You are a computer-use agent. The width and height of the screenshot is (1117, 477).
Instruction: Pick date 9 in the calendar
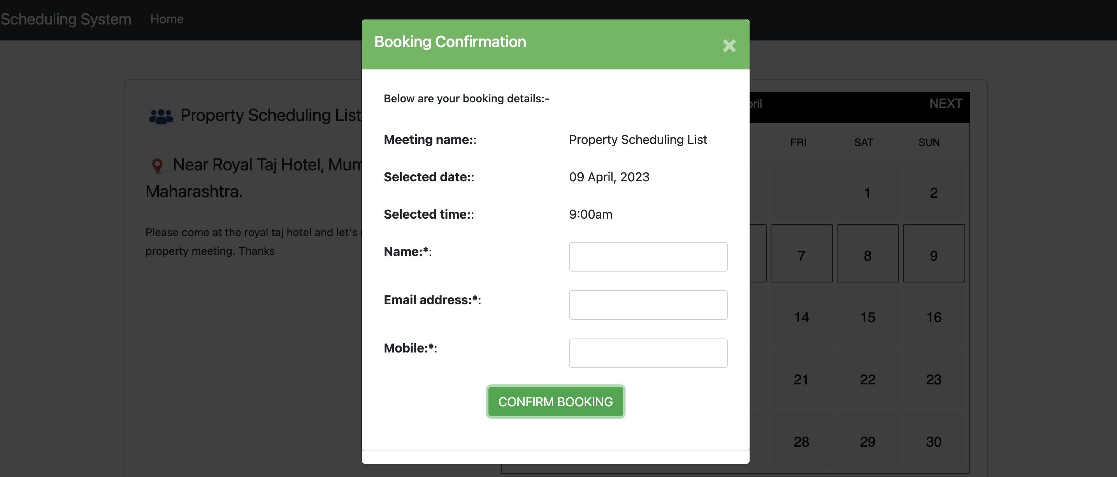934,255
